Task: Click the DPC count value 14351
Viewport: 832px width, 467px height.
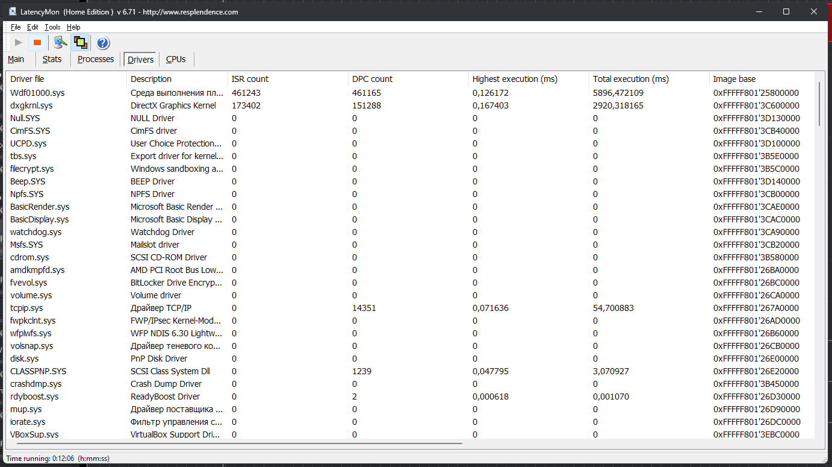Action: pyautogui.click(x=364, y=308)
